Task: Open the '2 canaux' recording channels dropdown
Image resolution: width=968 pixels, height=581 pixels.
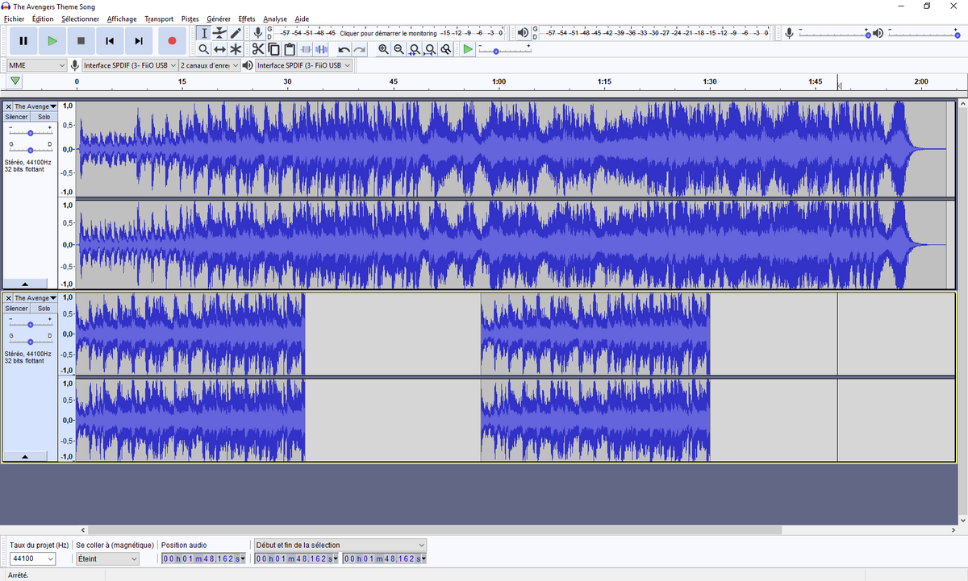Action: [210, 65]
